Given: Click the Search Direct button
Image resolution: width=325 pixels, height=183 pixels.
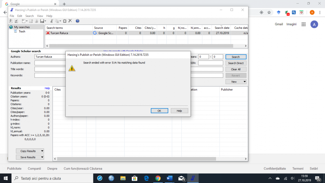Looking at the screenshot, I should coord(236,63).
